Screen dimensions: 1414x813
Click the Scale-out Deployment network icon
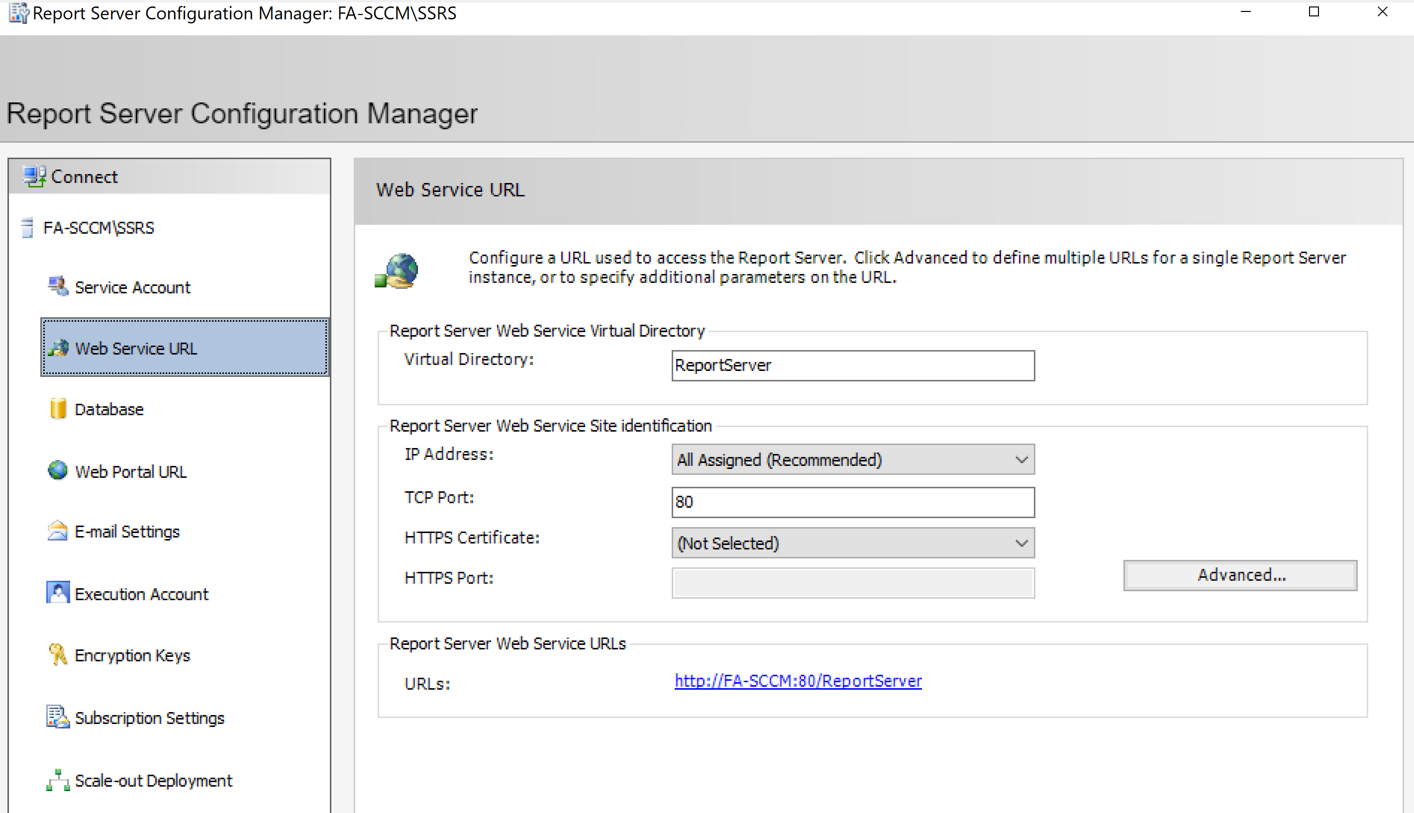[x=58, y=780]
